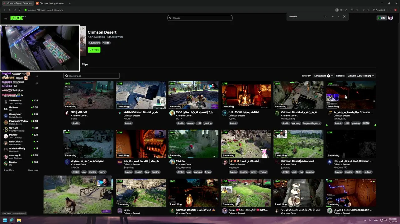Select the fps tag under SGaming

[147, 172]
